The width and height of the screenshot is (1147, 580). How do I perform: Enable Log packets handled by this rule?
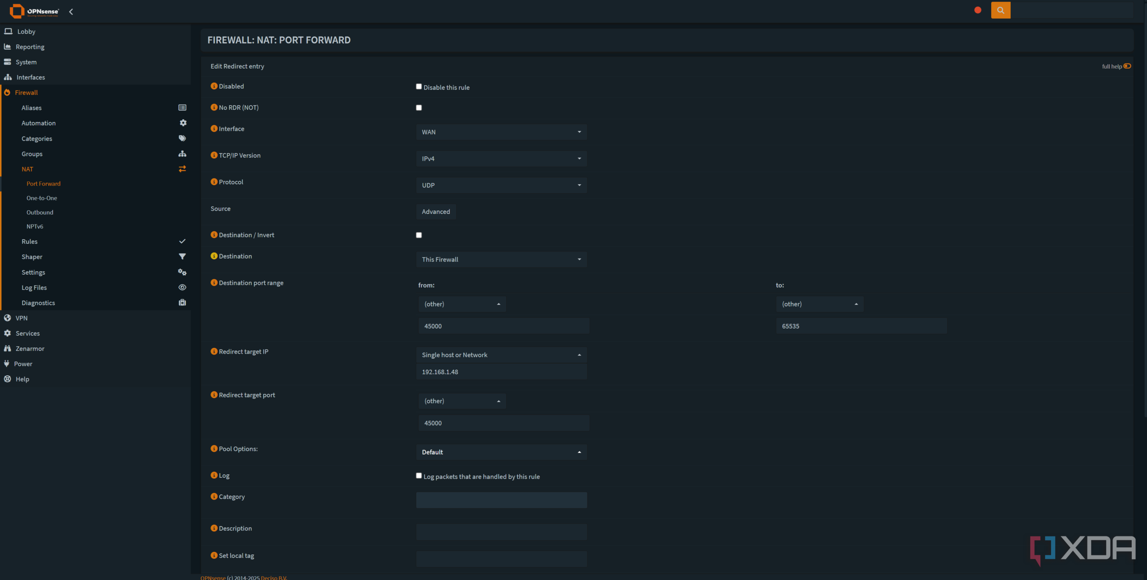pyautogui.click(x=419, y=476)
